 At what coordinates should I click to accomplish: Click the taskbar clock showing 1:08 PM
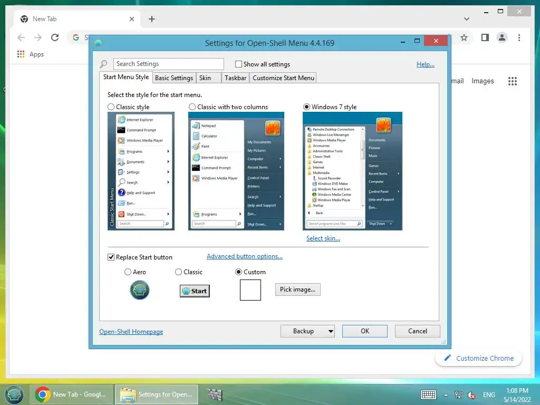517,395
